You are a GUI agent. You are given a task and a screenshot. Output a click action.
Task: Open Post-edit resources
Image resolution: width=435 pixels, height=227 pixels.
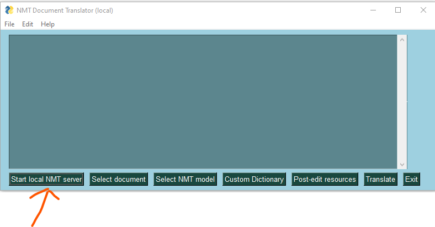pos(325,179)
